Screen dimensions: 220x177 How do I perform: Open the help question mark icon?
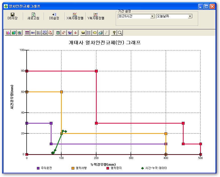(x=114, y=33)
